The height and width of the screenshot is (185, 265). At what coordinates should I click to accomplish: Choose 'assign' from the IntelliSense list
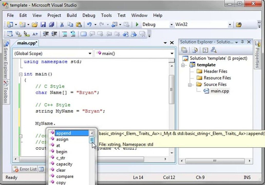62,140
